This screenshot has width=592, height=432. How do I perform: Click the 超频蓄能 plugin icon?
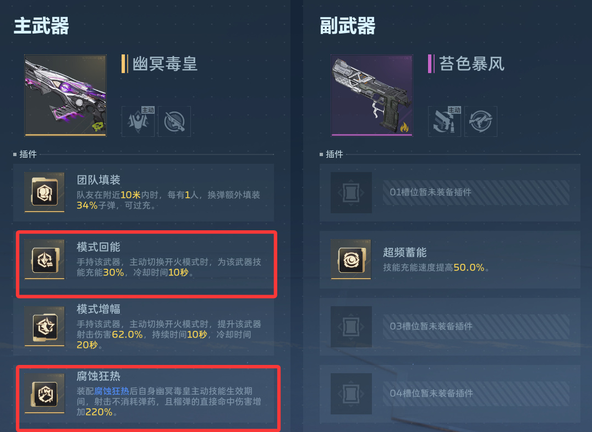[x=351, y=259]
